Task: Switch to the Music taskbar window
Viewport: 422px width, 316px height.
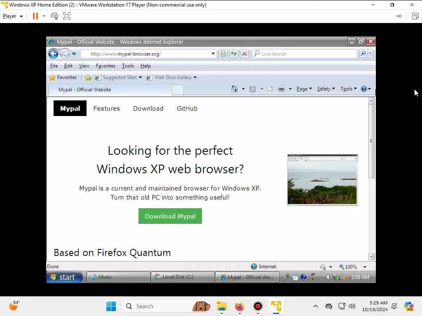Action: 118,277
